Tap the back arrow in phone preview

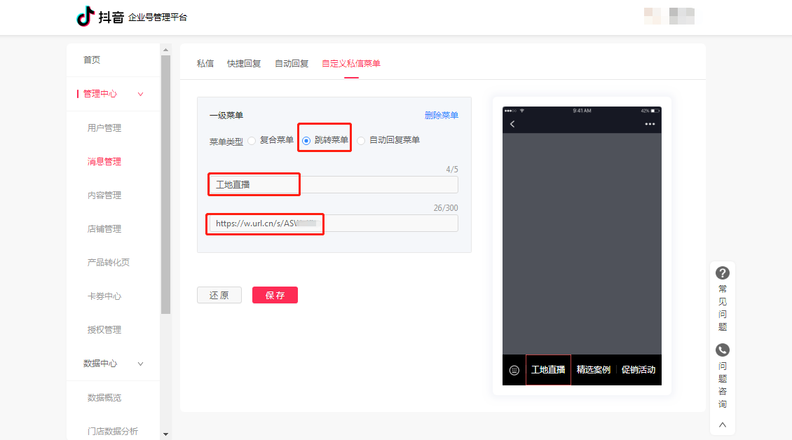(512, 124)
